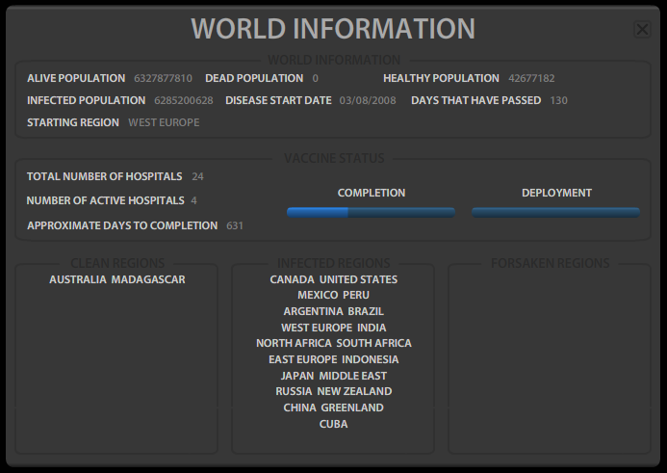
Task: Click the Forsaken Regions section heading
Action: point(550,263)
